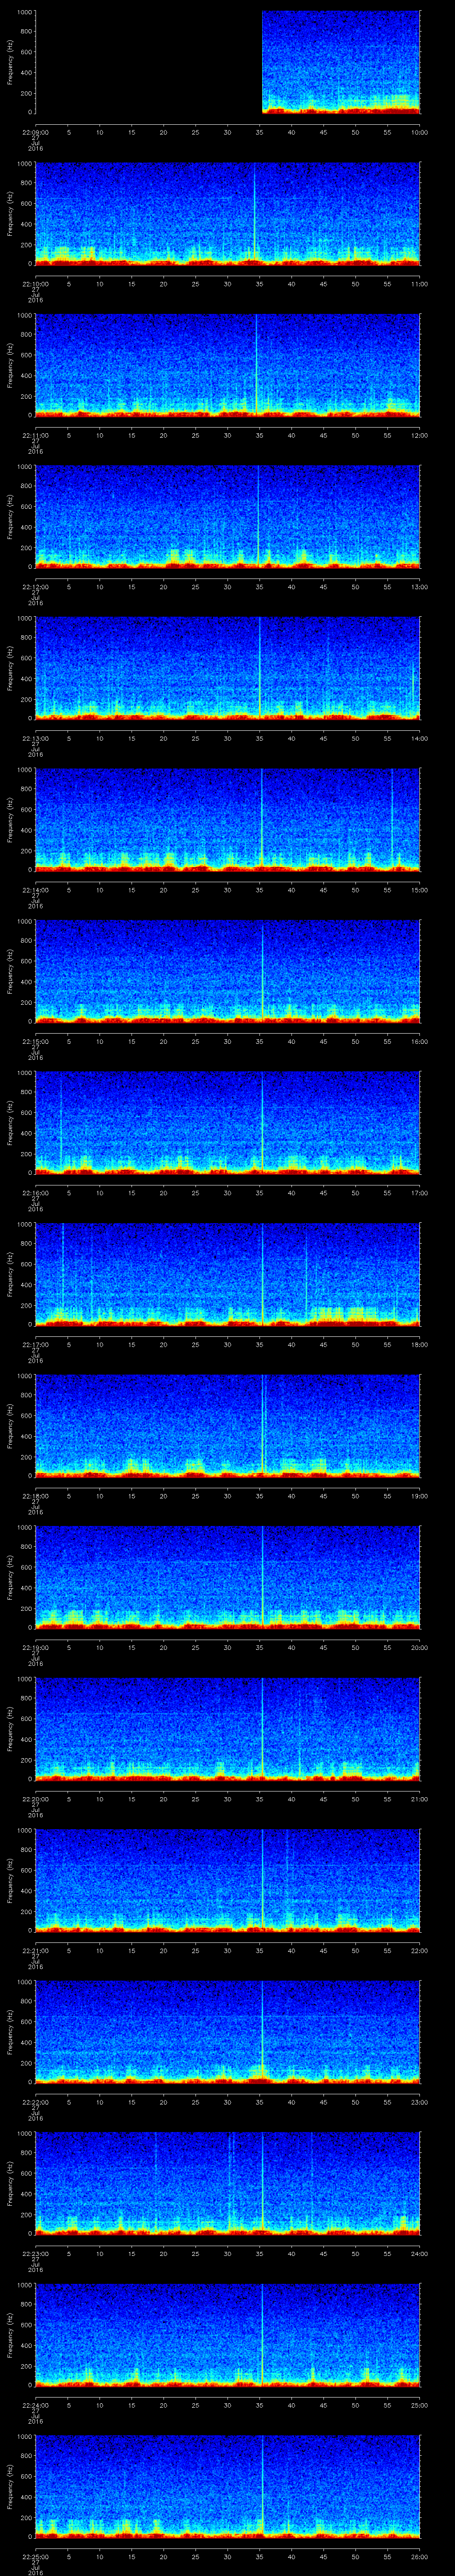Click the 22:24:00 time label
455x2576 pixels.
pyautogui.click(x=36, y=2407)
